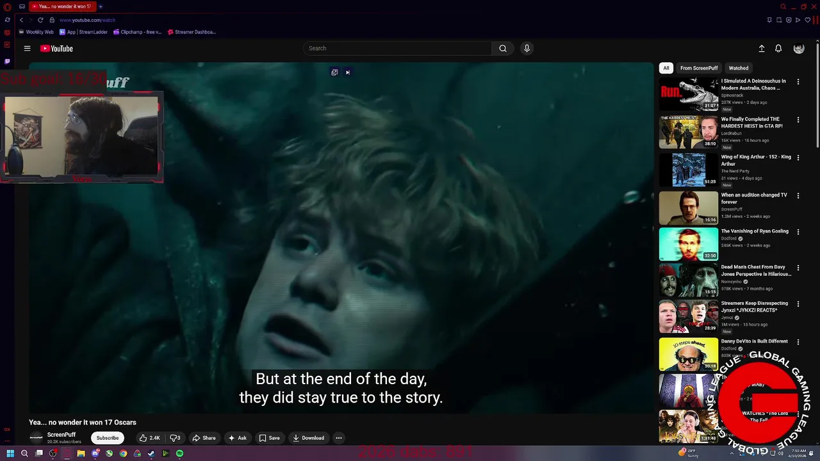Open options for HARDEST HEIST video
Image resolution: width=820 pixels, height=461 pixels.
(798, 120)
